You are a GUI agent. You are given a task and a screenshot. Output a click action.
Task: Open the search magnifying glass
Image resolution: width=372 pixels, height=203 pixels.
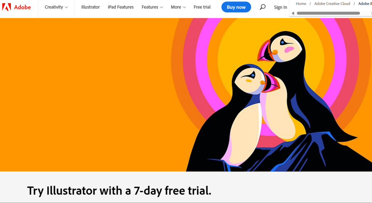pyautogui.click(x=262, y=7)
